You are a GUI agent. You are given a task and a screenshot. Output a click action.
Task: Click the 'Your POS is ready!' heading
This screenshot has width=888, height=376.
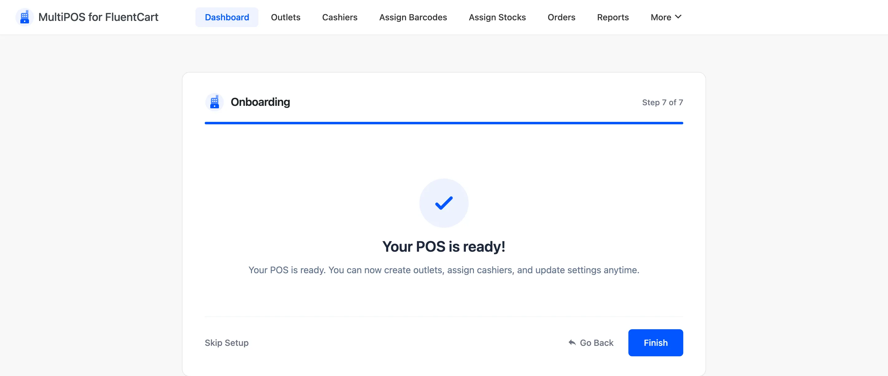444,246
